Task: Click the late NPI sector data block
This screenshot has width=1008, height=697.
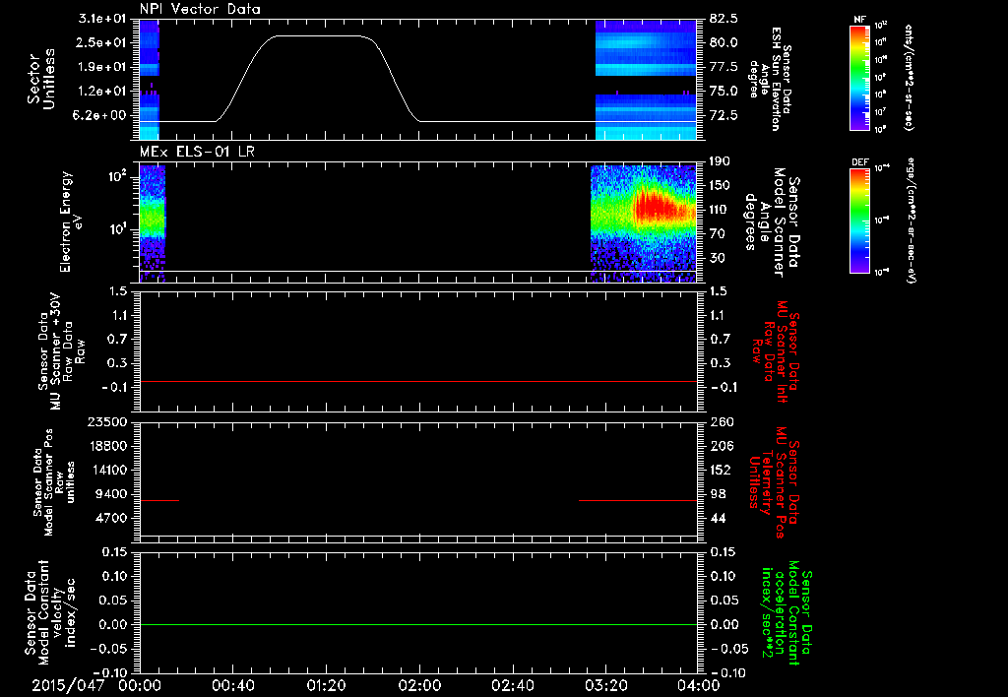Action: coord(646,80)
